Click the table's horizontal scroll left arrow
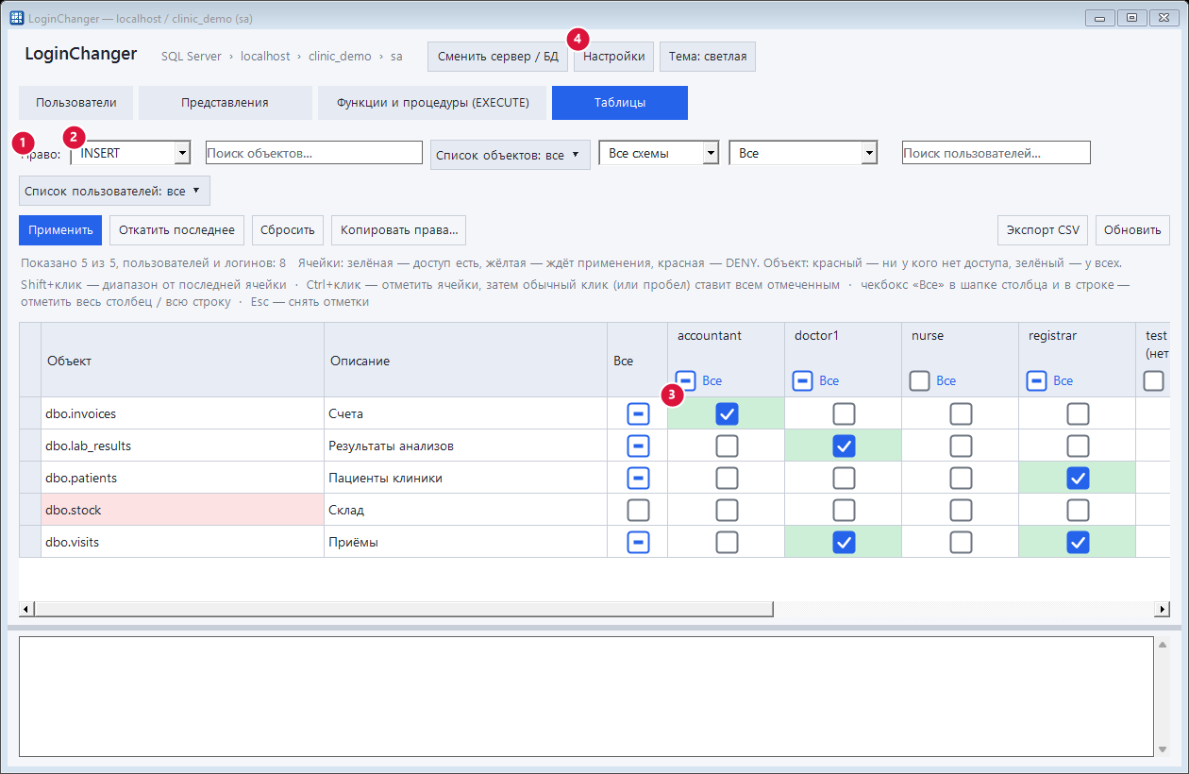This screenshot has width=1189, height=774. pos(25,610)
